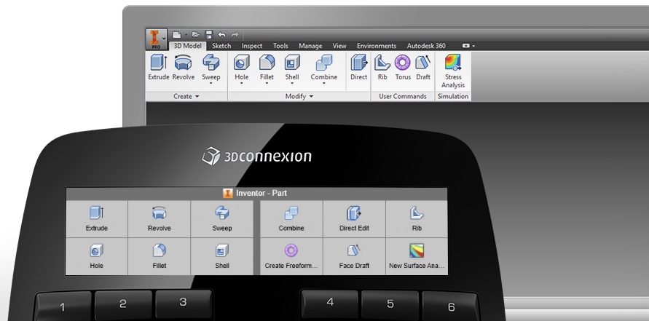
Task: Select the Shell tool in the ribbon
Action: coord(292,66)
